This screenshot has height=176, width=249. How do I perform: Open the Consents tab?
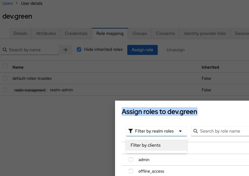pyautogui.click(x=165, y=33)
